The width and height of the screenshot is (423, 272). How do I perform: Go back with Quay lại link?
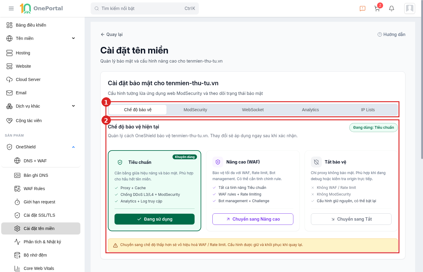[x=111, y=34]
